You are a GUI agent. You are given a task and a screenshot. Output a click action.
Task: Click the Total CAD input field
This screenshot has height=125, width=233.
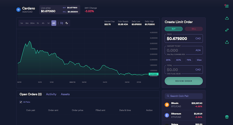pos(184,70)
